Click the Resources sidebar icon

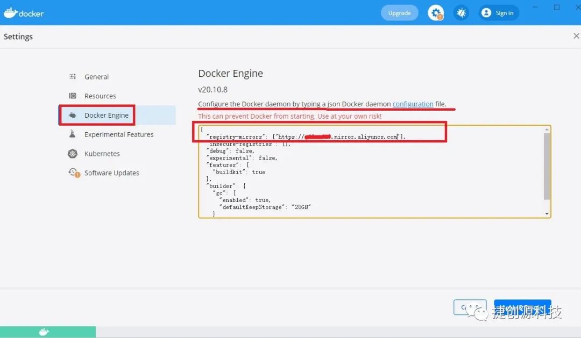coord(73,96)
